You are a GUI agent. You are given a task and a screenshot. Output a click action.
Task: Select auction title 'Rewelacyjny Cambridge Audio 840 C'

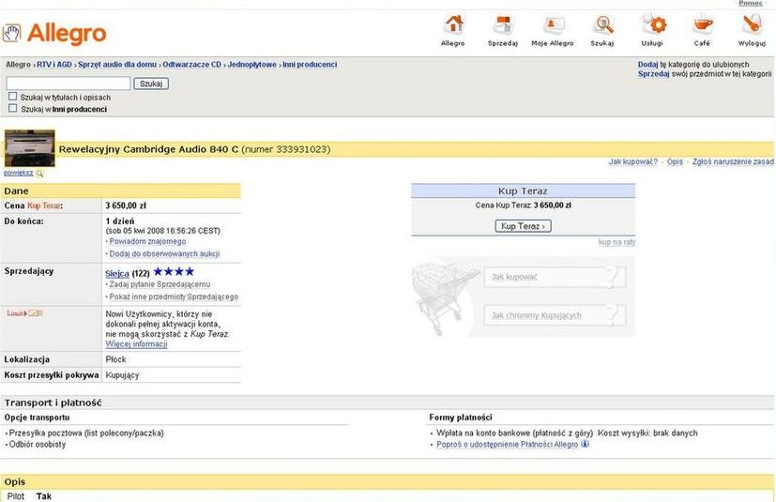[x=148, y=149]
